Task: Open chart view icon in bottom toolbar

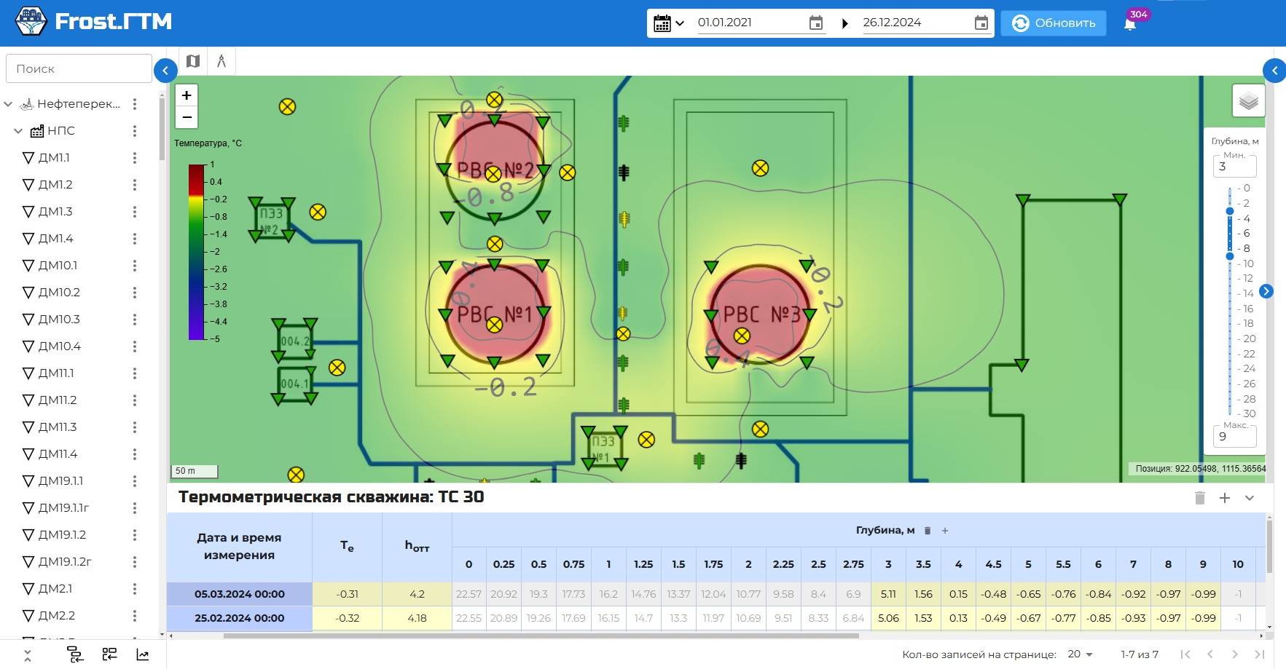Action: click(x=143, y=654)
